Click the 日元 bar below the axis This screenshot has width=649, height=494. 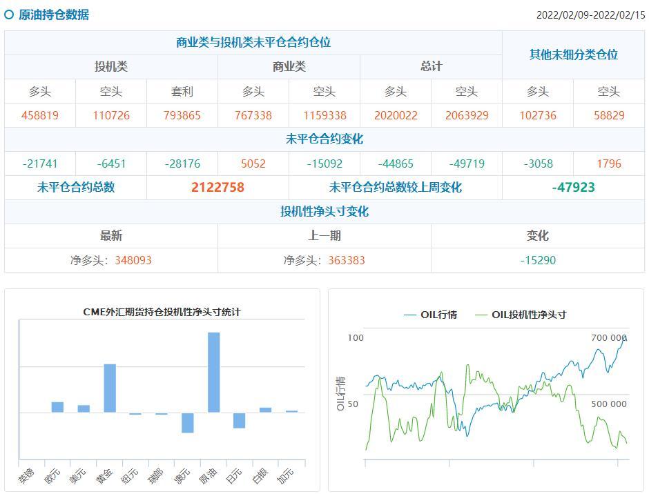pos(240,420)
